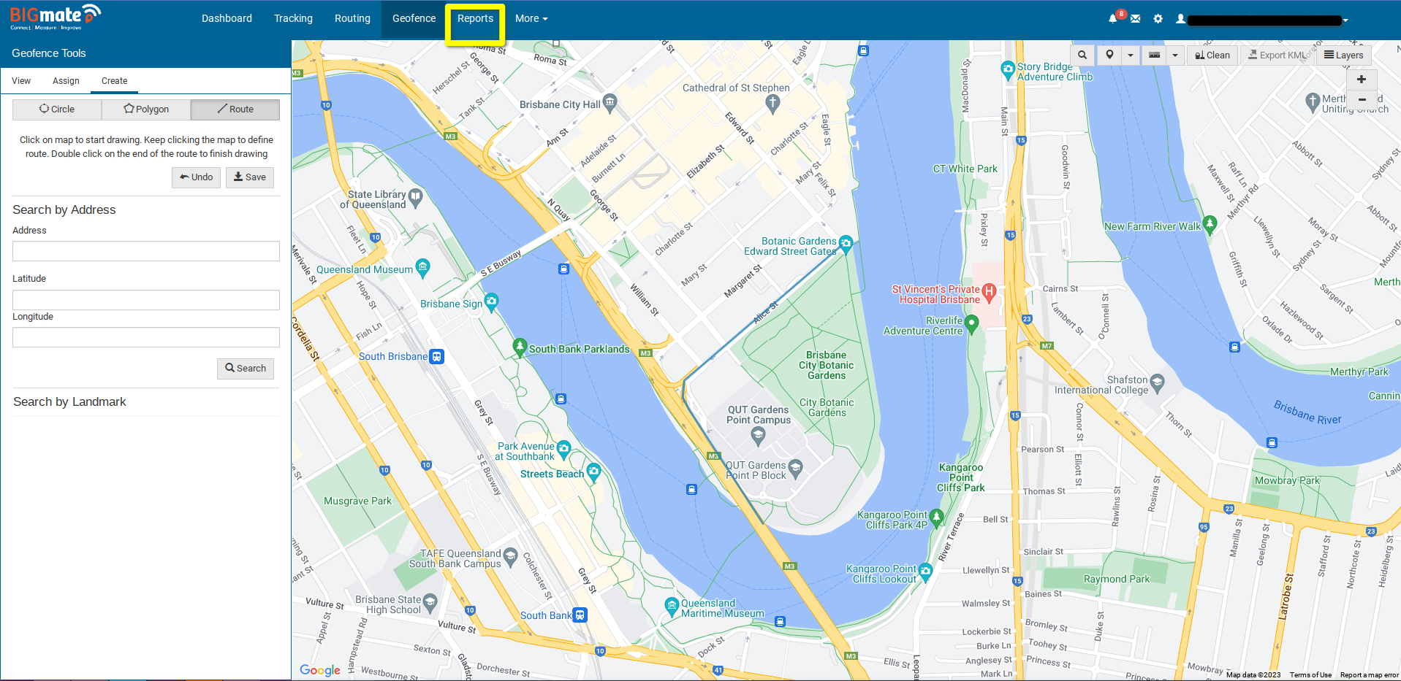Click the Google logo on map

pos(320,670)
